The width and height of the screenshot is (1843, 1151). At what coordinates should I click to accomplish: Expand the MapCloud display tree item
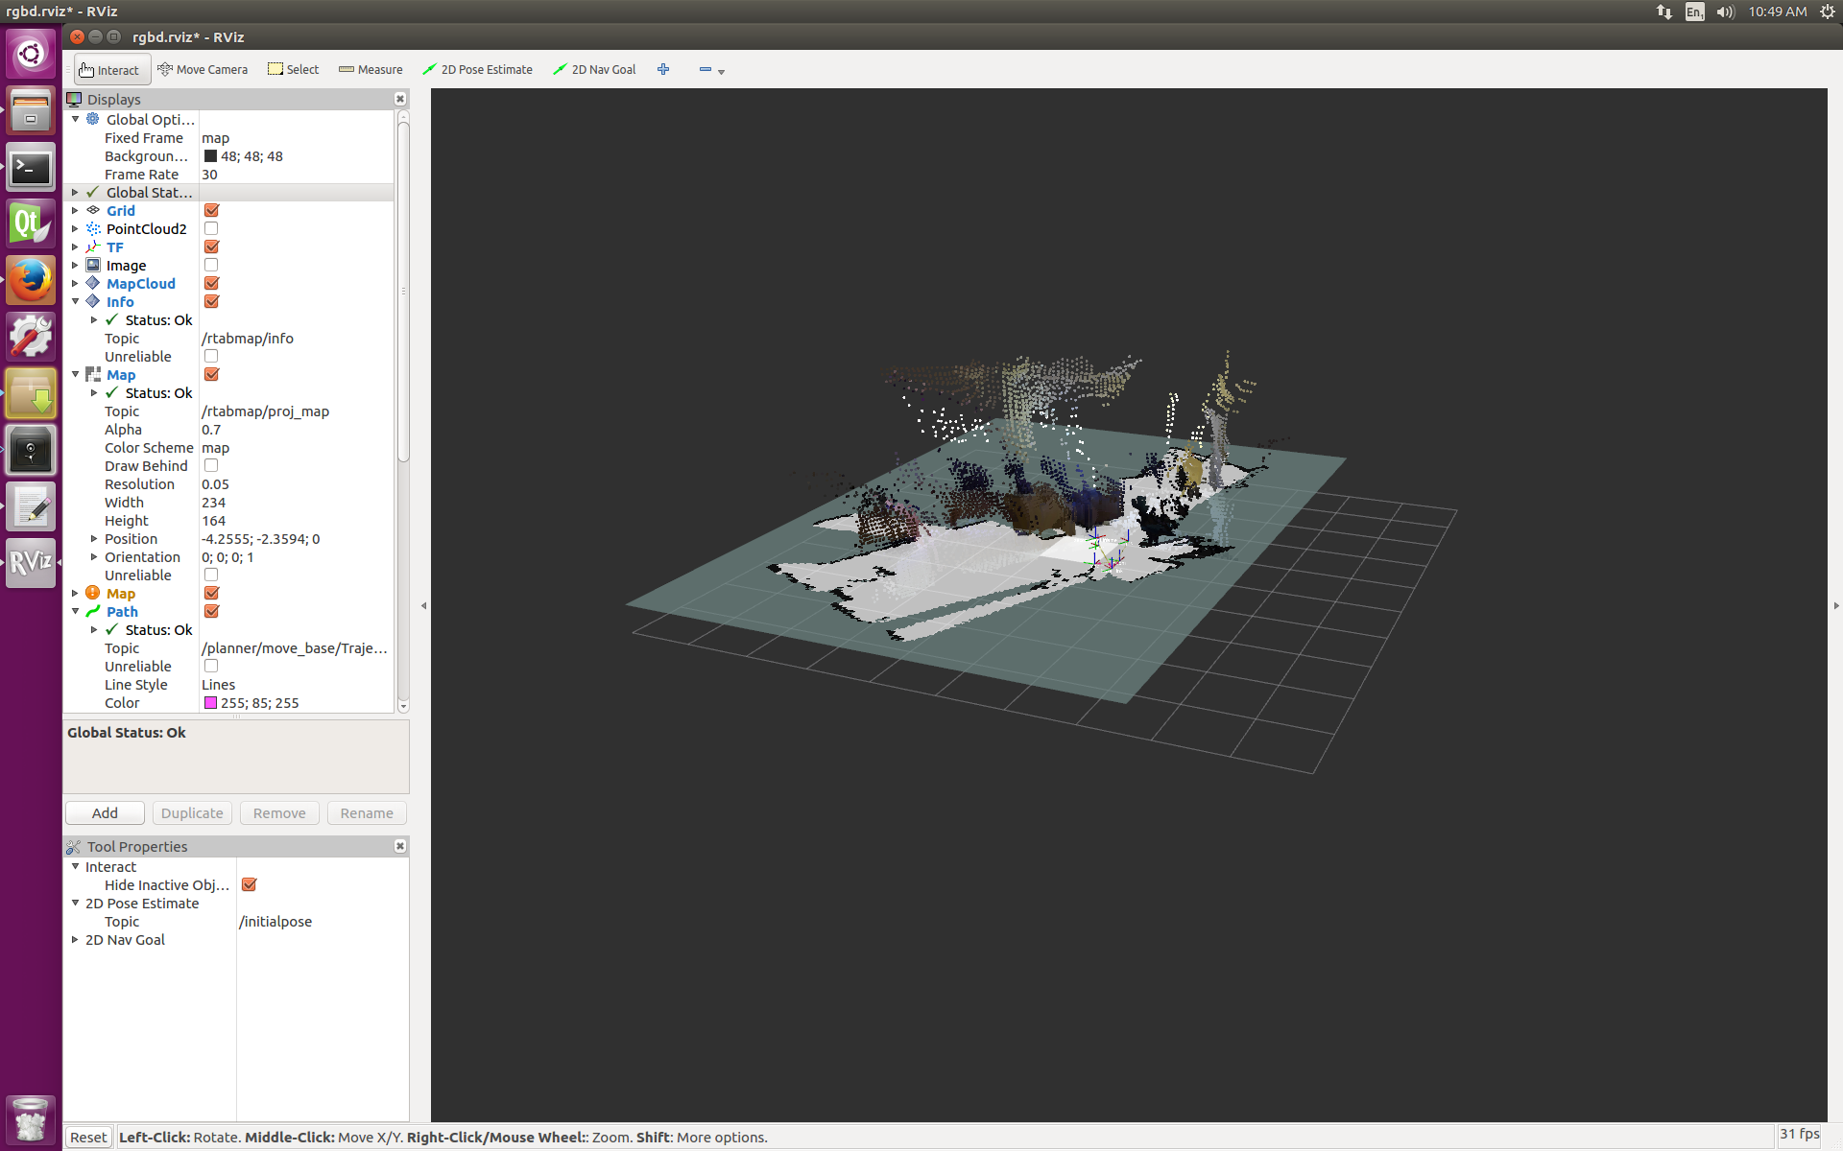[75, 284]
